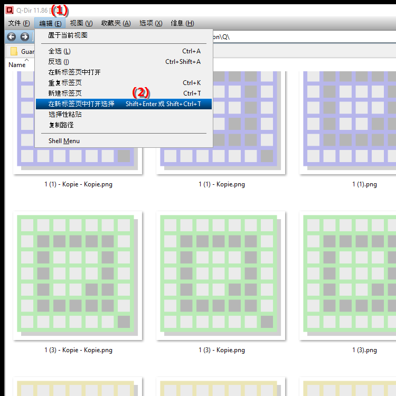Choose 置于当前视图 from the menu

pyautogui.click(x=68, y=35)
